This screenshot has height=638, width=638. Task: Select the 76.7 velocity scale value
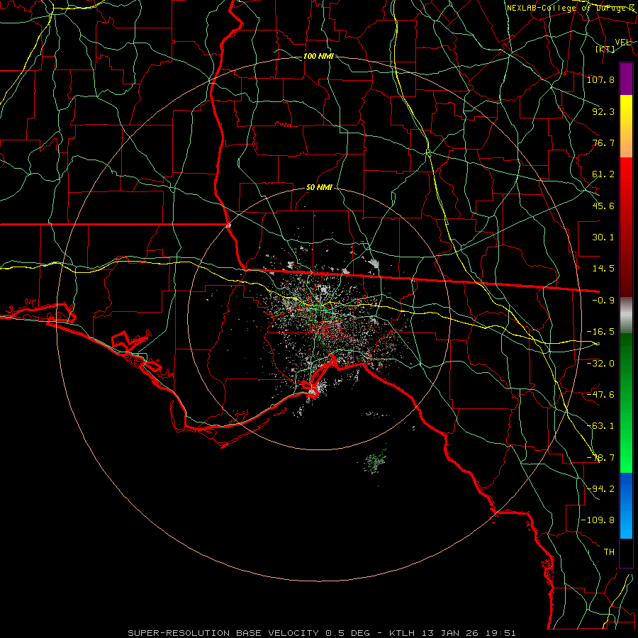tap(603, 142)
